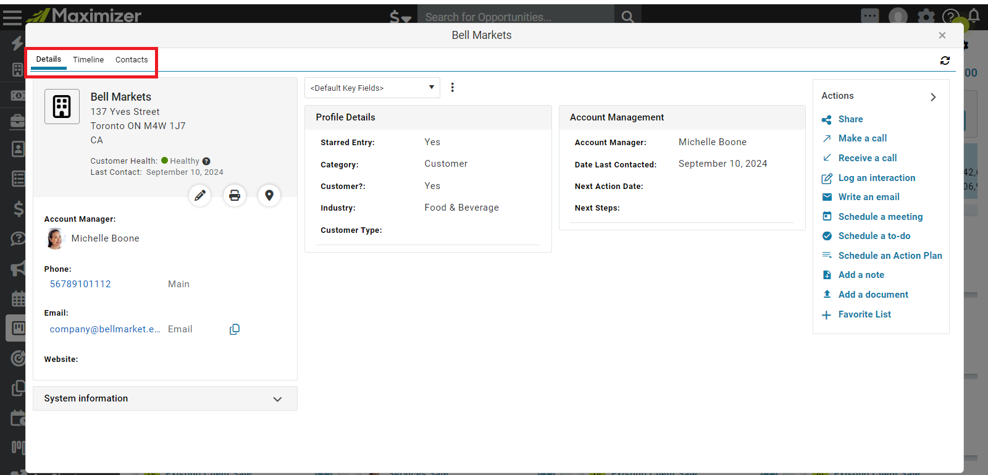Print the entry with printer icon
The image size is (988, 475).
pos(235,196)
